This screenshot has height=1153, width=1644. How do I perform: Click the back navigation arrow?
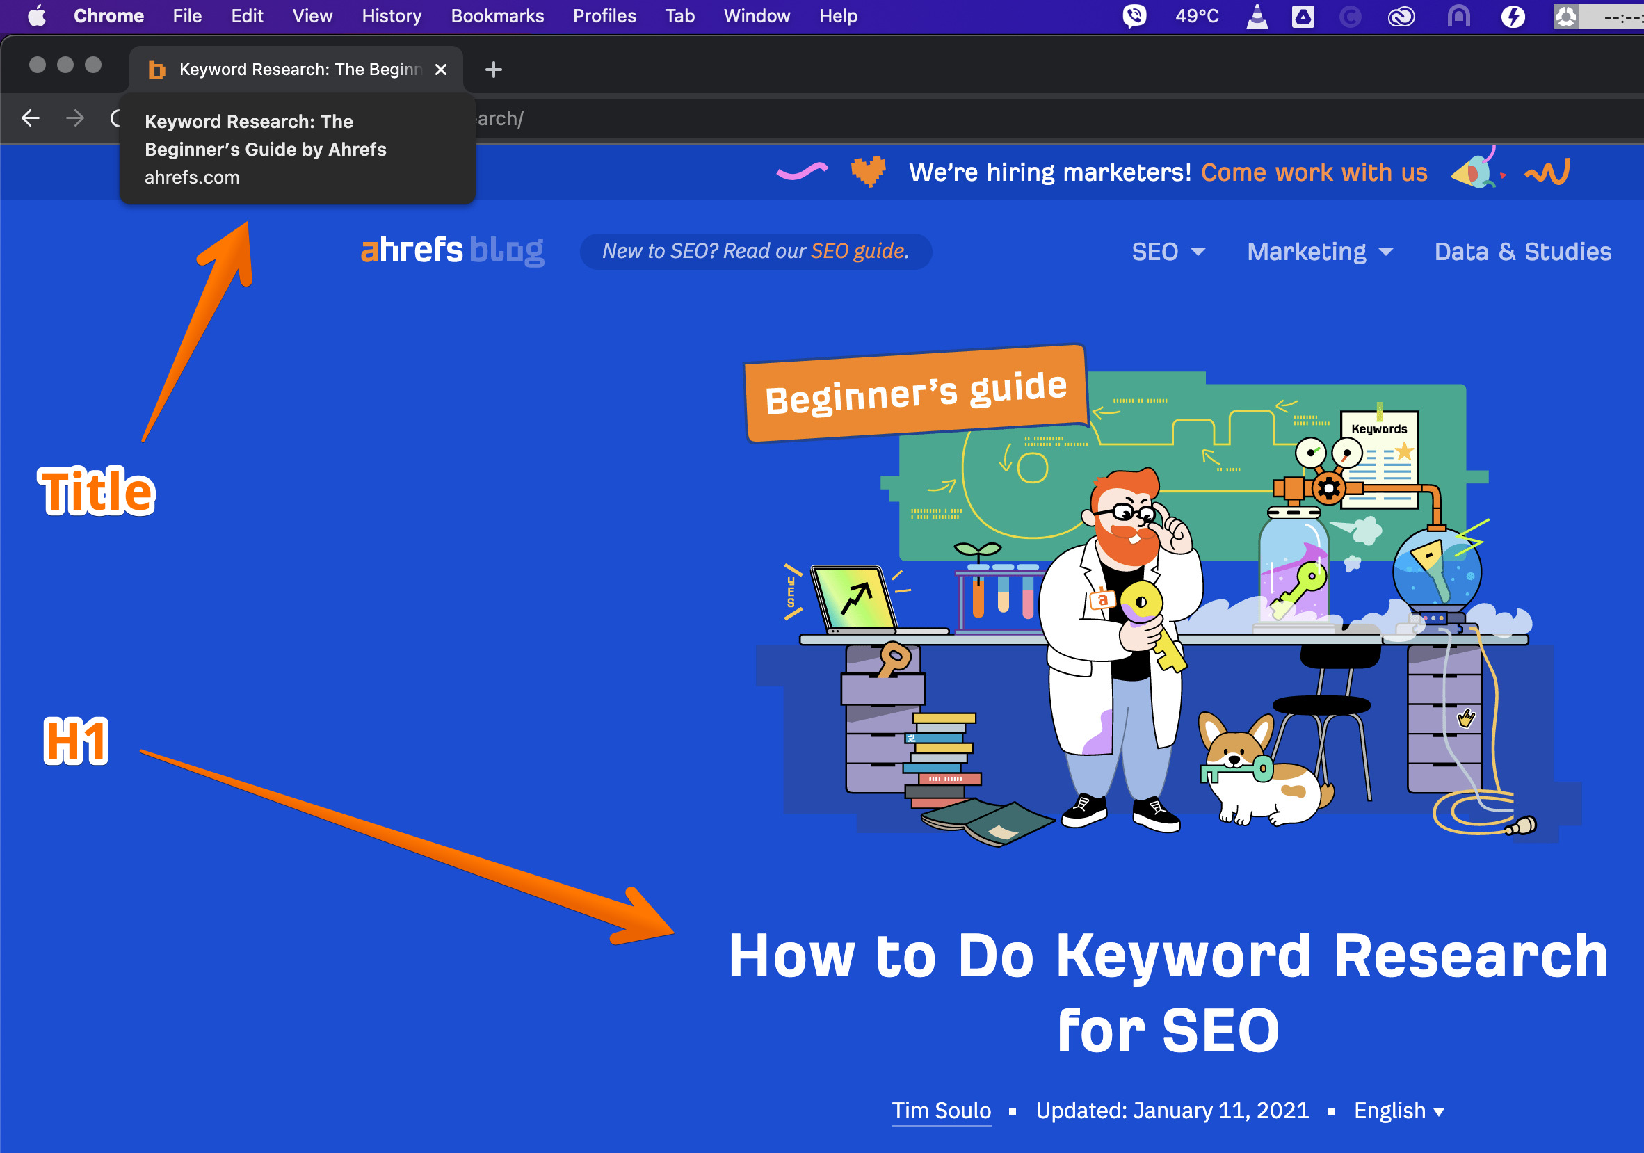pyautogui.click(x=30, y=118)
